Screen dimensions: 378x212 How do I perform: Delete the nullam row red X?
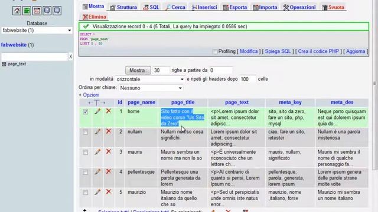click(x=109, y=131)
